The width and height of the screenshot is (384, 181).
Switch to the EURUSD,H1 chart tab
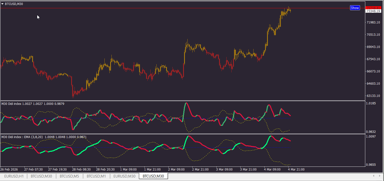click(14, 176)
